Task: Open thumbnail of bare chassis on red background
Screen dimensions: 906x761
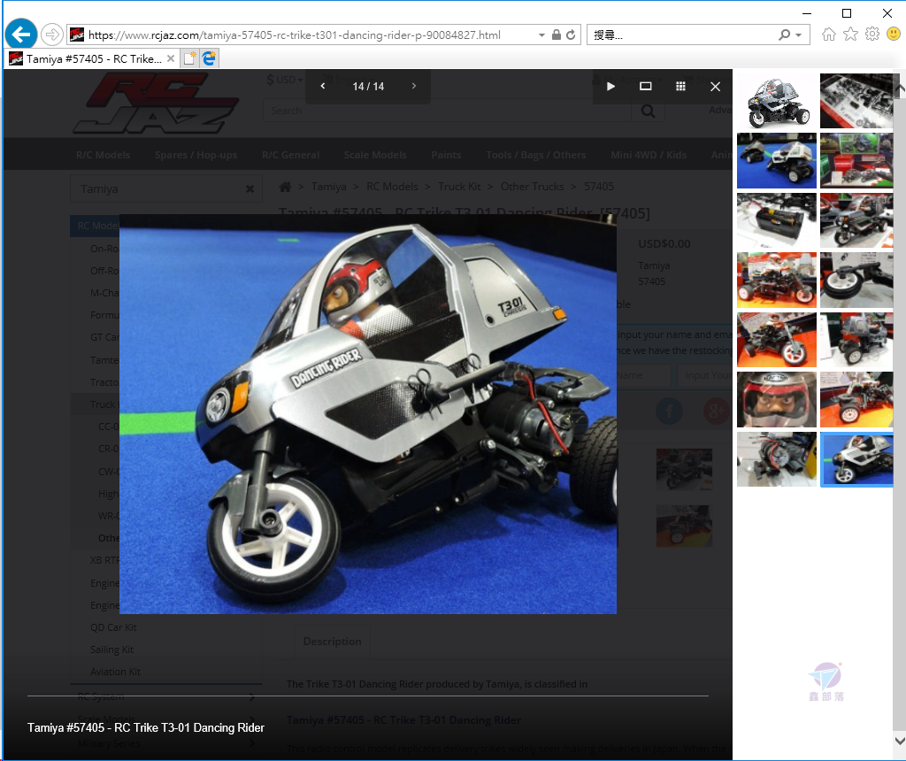Action: click(777, 281)
